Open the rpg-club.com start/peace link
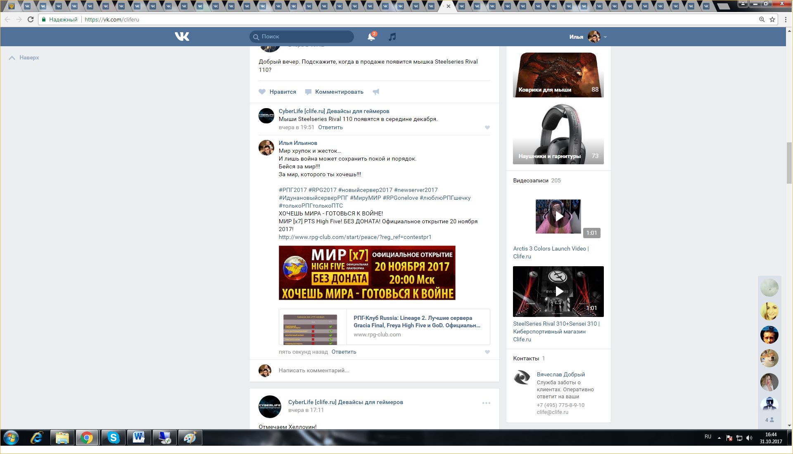The image size is (793, 454). pos(355,237)
